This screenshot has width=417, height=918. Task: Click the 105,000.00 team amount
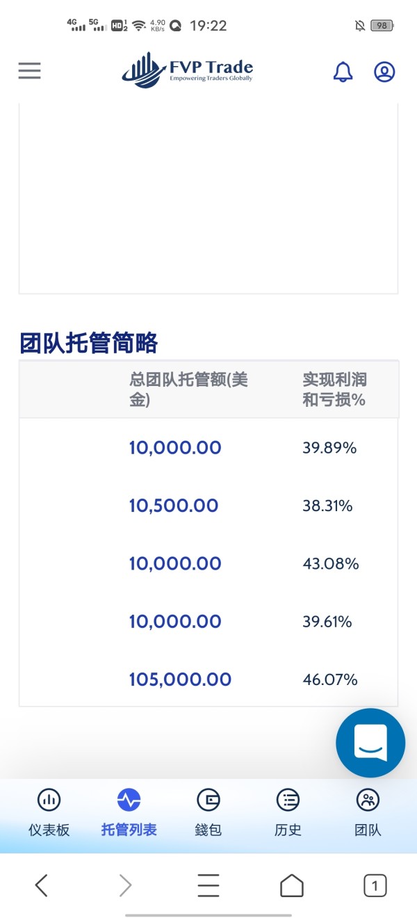coord(180,679)
